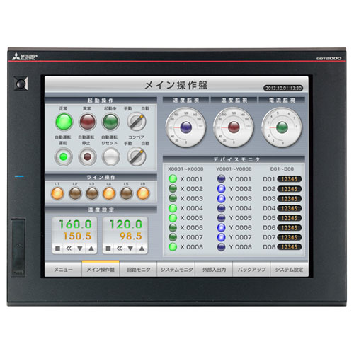This screenshot has width=354, height=354.
Task: Click stop square in 160.0 temperature panel
Action: click(57, 249)
